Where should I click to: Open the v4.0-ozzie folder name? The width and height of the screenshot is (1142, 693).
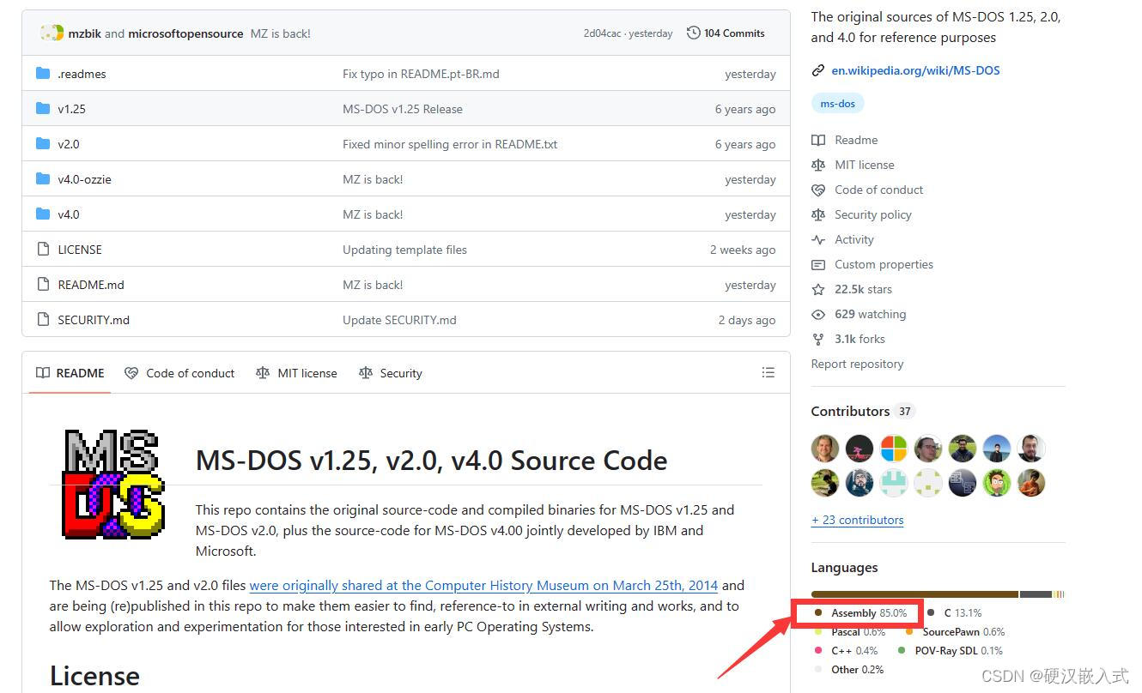[84, 179]
